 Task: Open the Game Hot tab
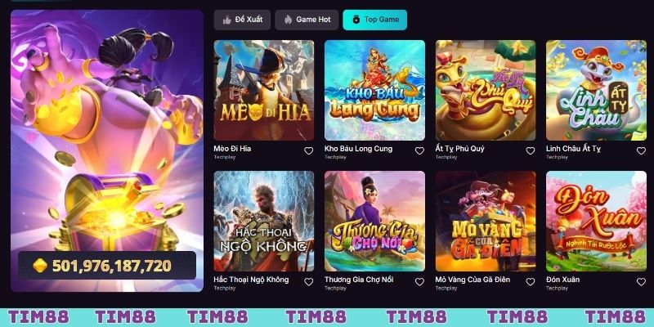click(307, 20)
